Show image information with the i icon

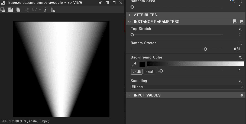coord(45,10)
